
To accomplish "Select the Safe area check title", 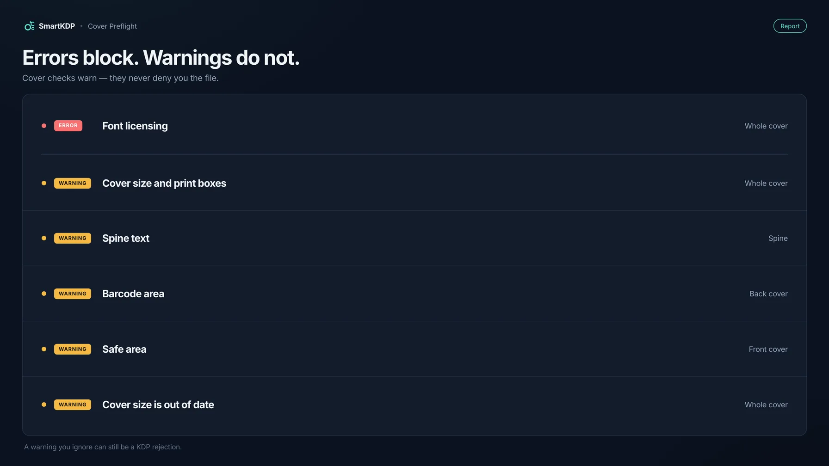I will pos(124,349).
